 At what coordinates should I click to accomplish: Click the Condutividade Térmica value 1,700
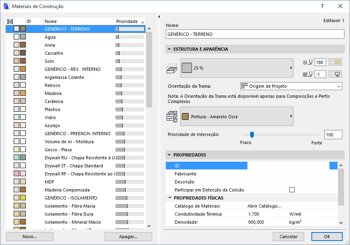click(x=253, y=214)
